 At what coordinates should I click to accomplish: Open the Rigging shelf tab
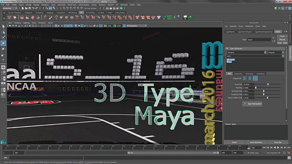pyautogui.click(x=50, y=13)
